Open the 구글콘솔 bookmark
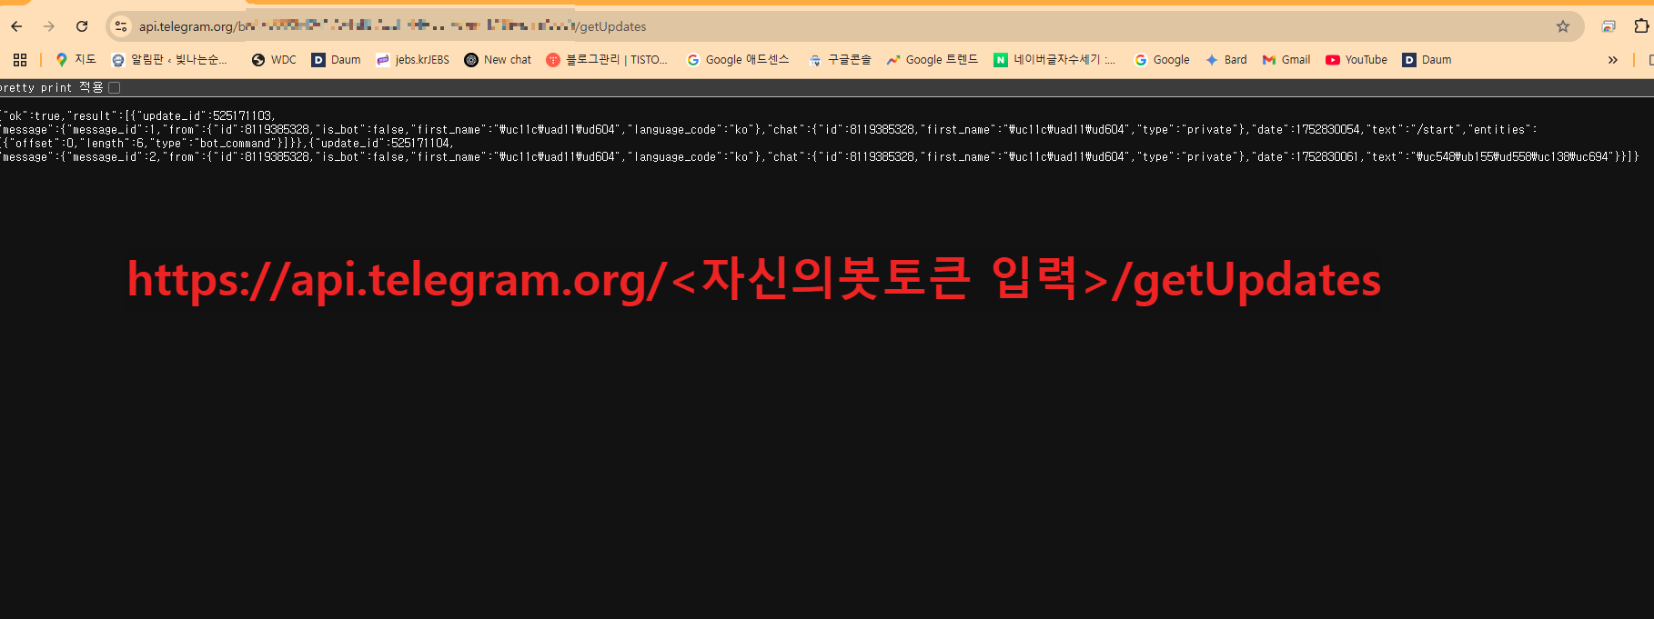1654x619 pixels. point(840,60)
